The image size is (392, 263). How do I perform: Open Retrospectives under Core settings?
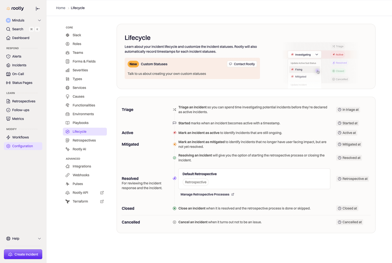click(x=85, y=140)
